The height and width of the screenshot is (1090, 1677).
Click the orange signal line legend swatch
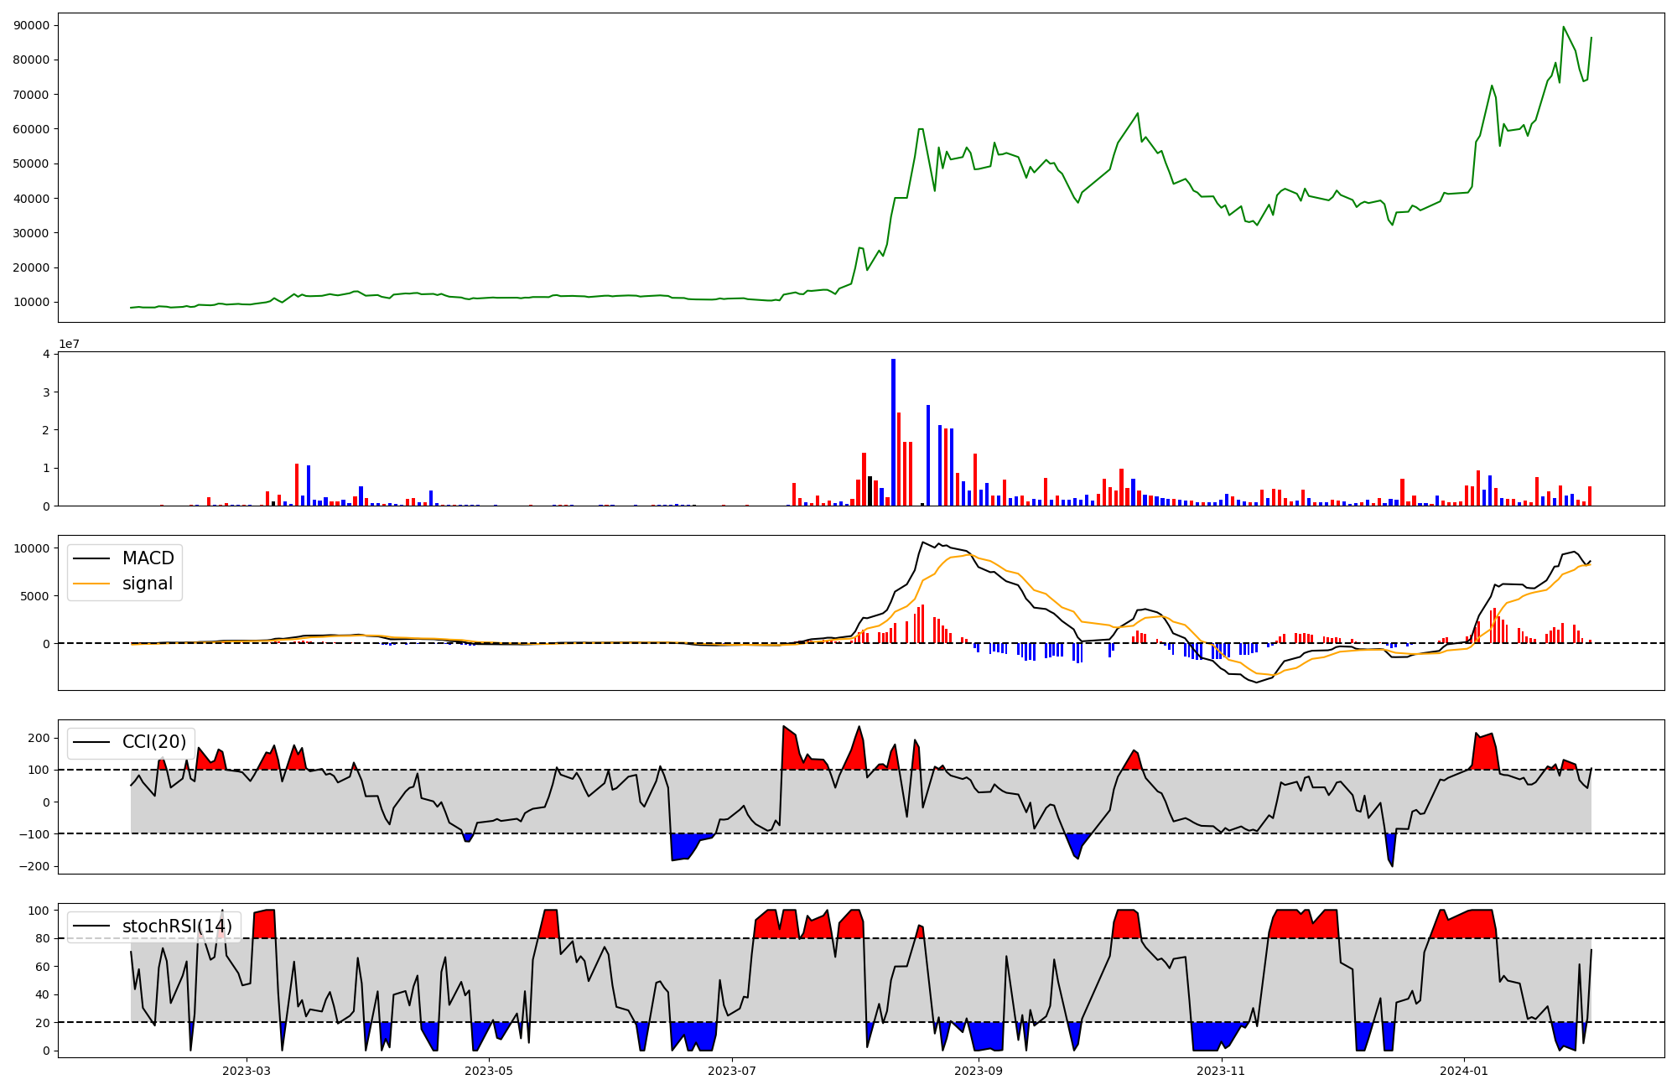[91, 584]
